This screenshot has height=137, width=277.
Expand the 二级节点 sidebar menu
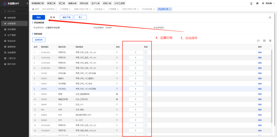pyautogui.click(x=14, y=58)
